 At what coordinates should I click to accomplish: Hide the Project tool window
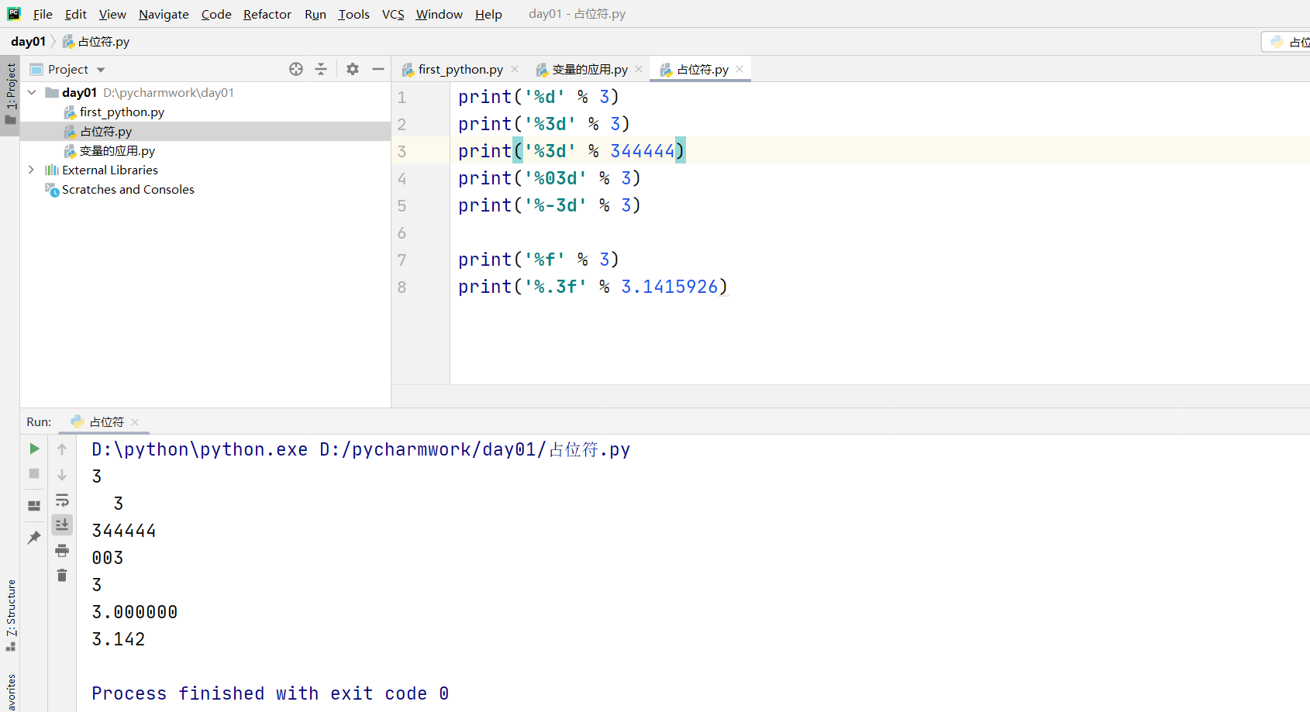378,69
